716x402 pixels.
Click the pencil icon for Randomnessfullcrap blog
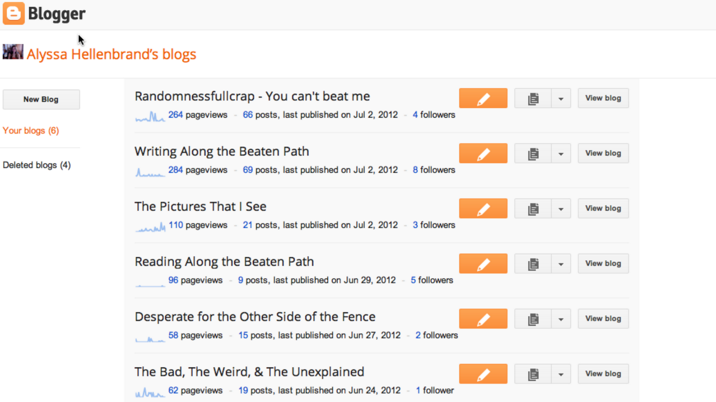point(483,98)
